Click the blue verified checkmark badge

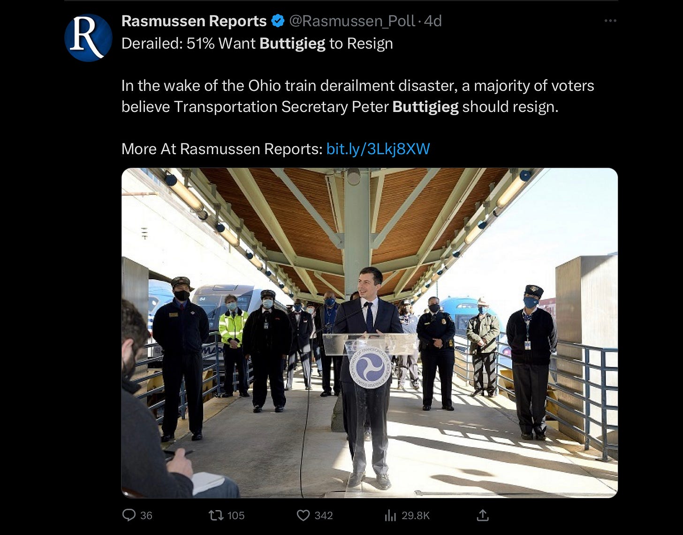click(x=278, y=21)
